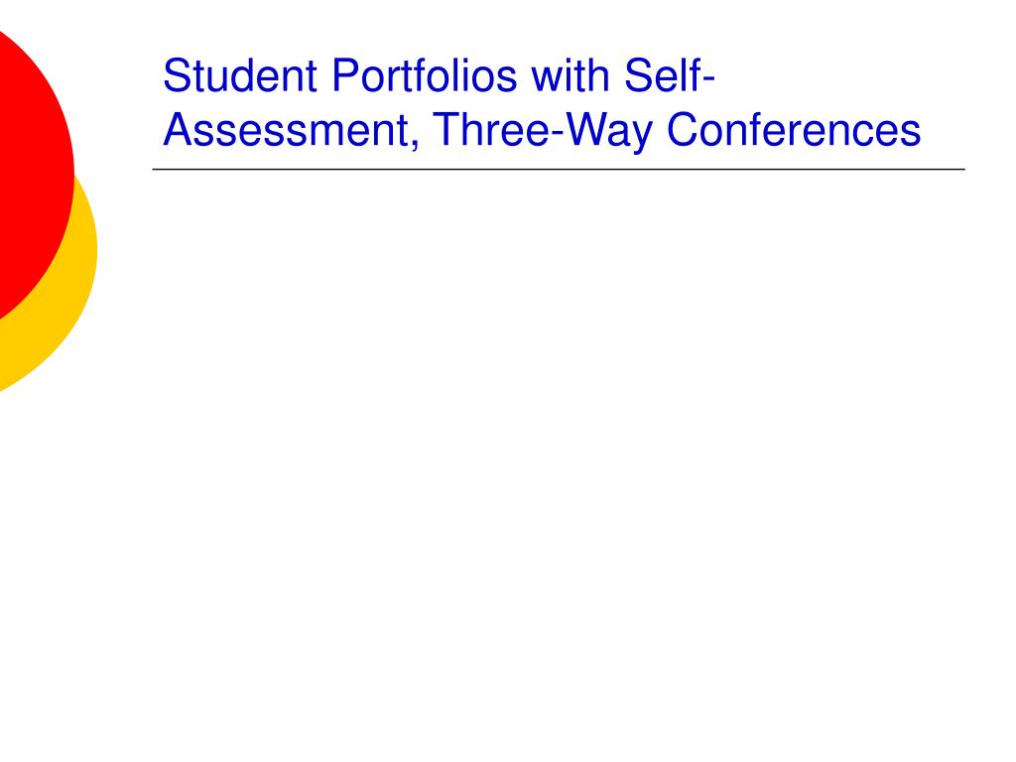The image size is (1016, 762).
Task: Click the capital "C" in "Conferences"
Action: [x=682, y=130]
